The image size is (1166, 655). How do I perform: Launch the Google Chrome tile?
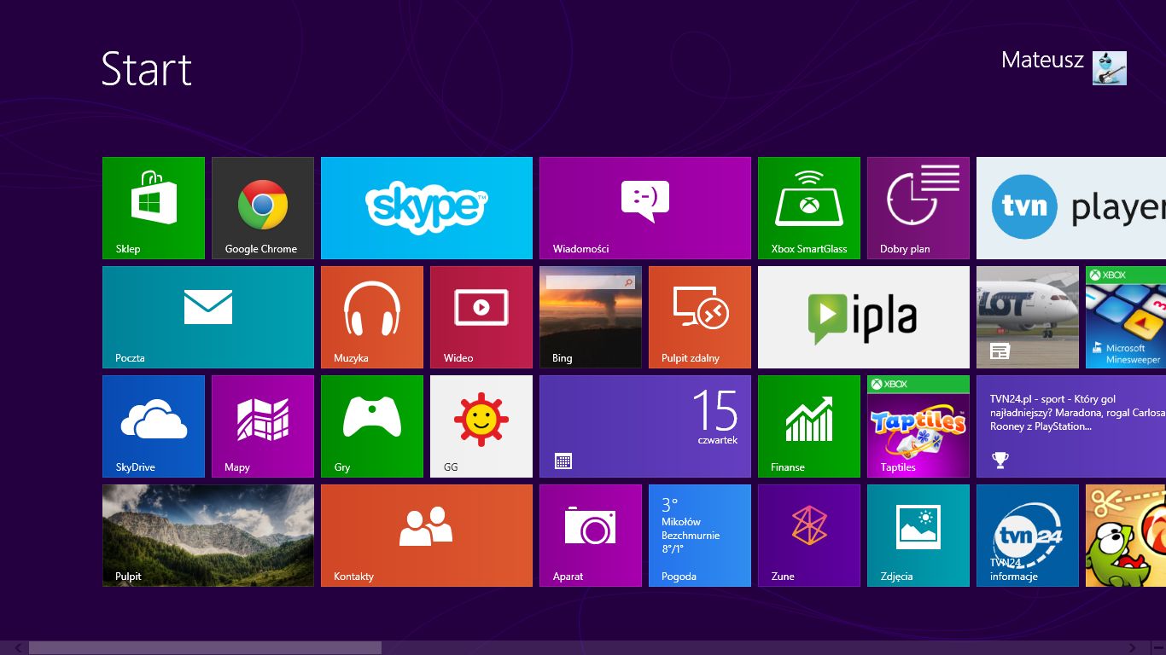click(x=263, y=208)
